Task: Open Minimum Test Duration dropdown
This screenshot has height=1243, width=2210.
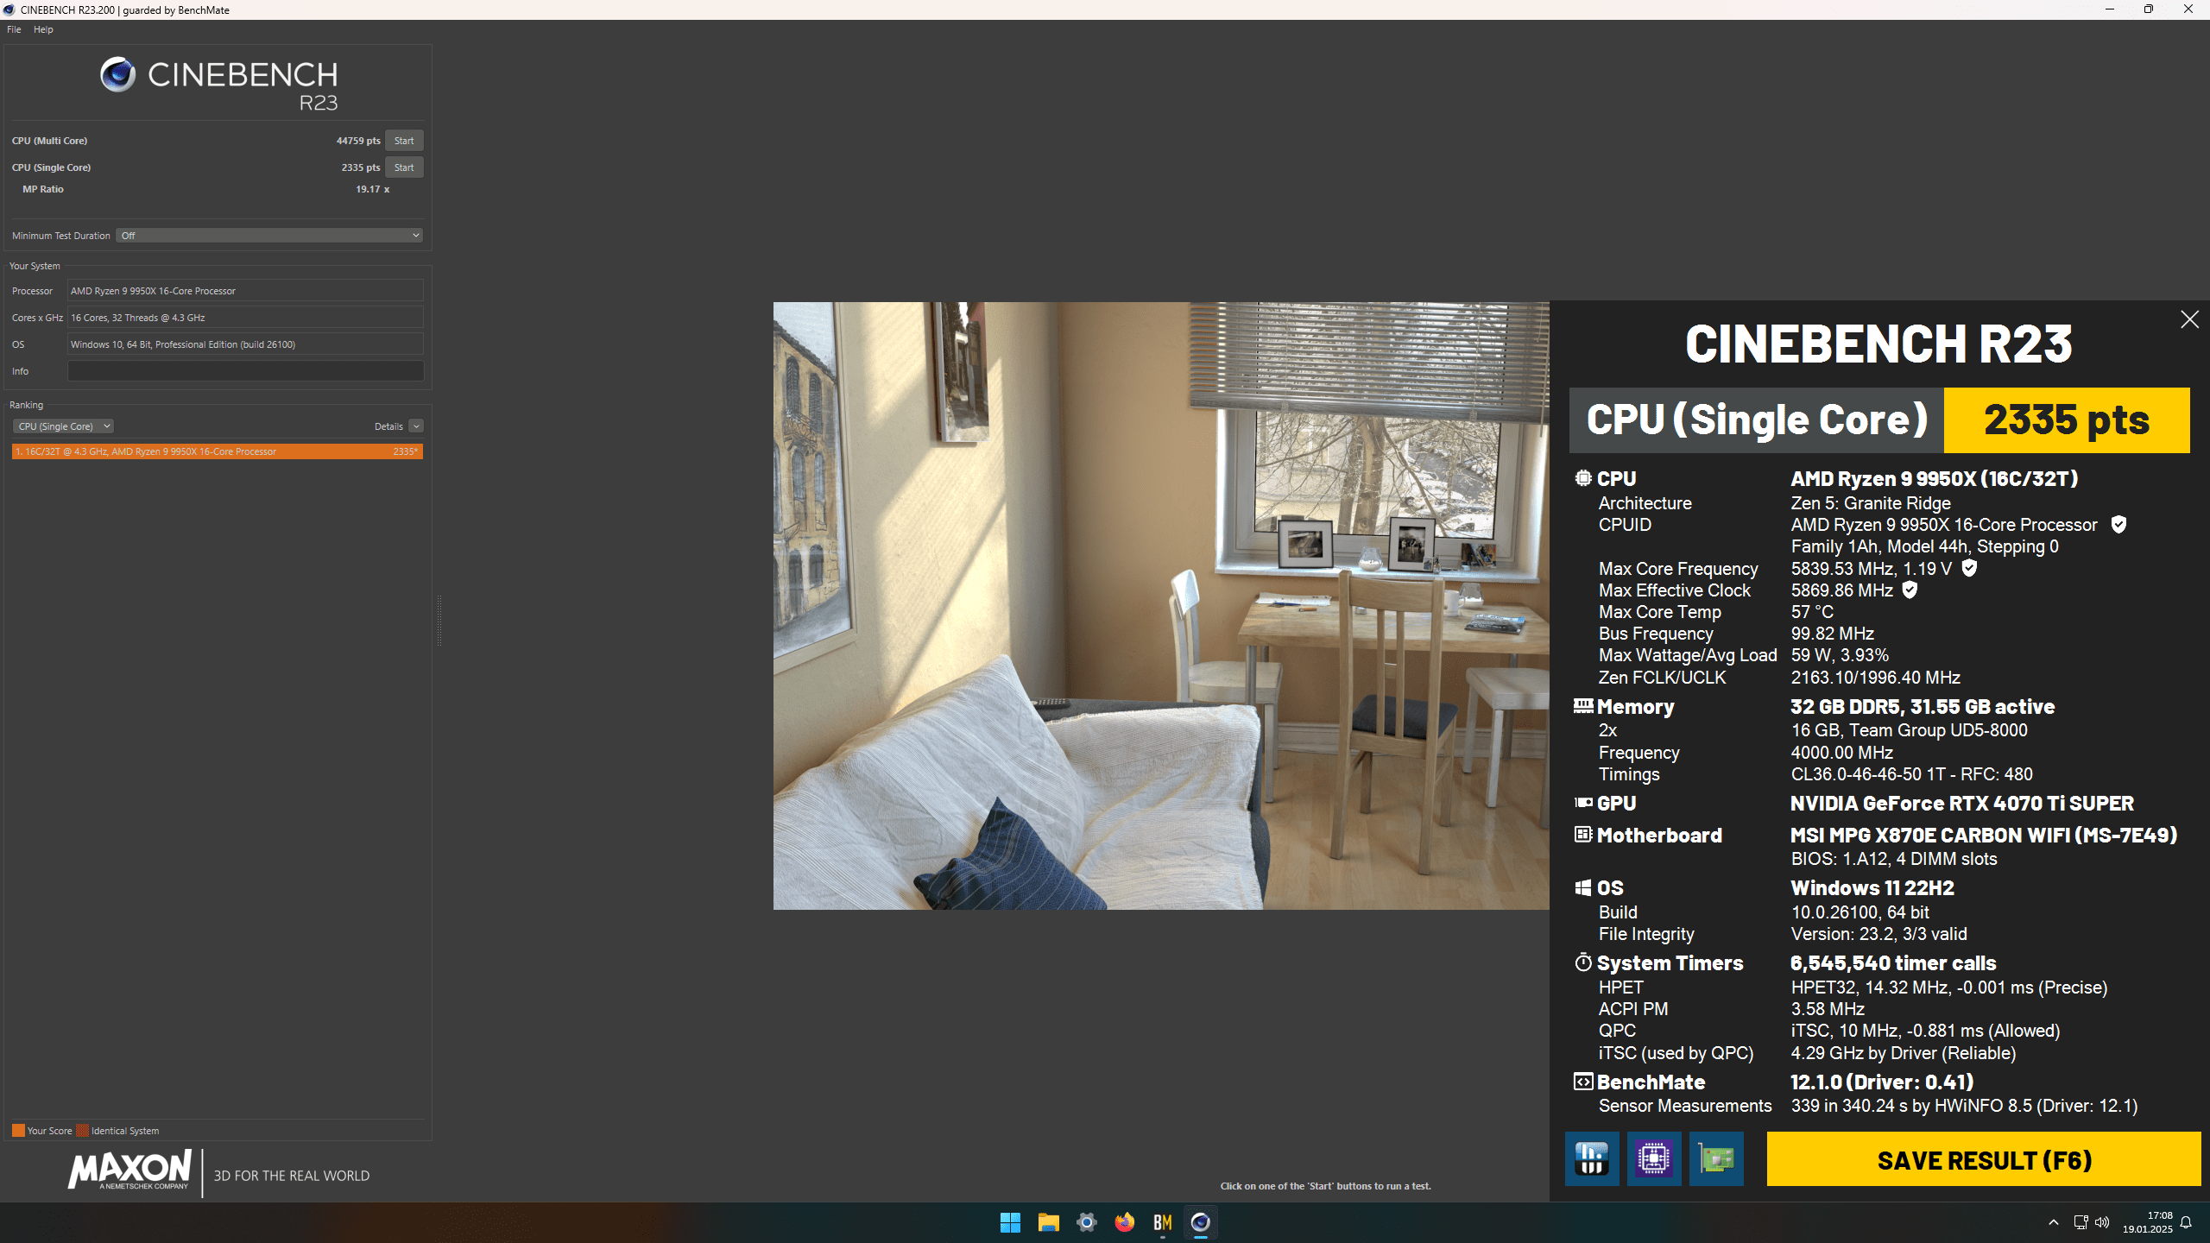Action: click(269, 236)
